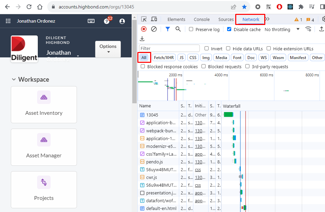Share the page via share icon

pyautogui.click(x=234, y=7)
